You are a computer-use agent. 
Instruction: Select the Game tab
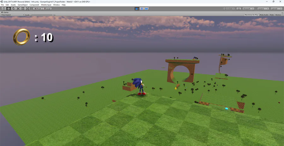point(5,13)
